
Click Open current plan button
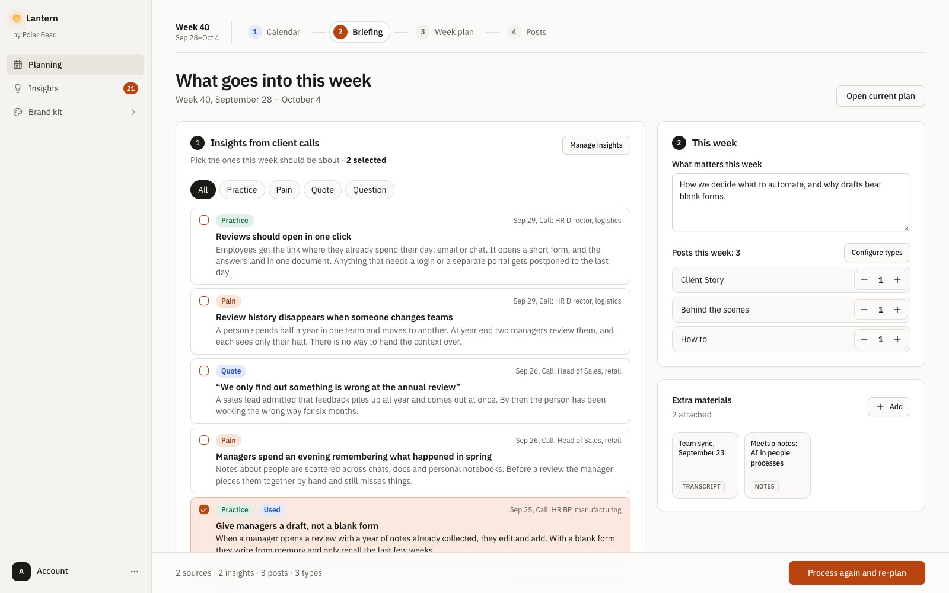tap(880, 96)
